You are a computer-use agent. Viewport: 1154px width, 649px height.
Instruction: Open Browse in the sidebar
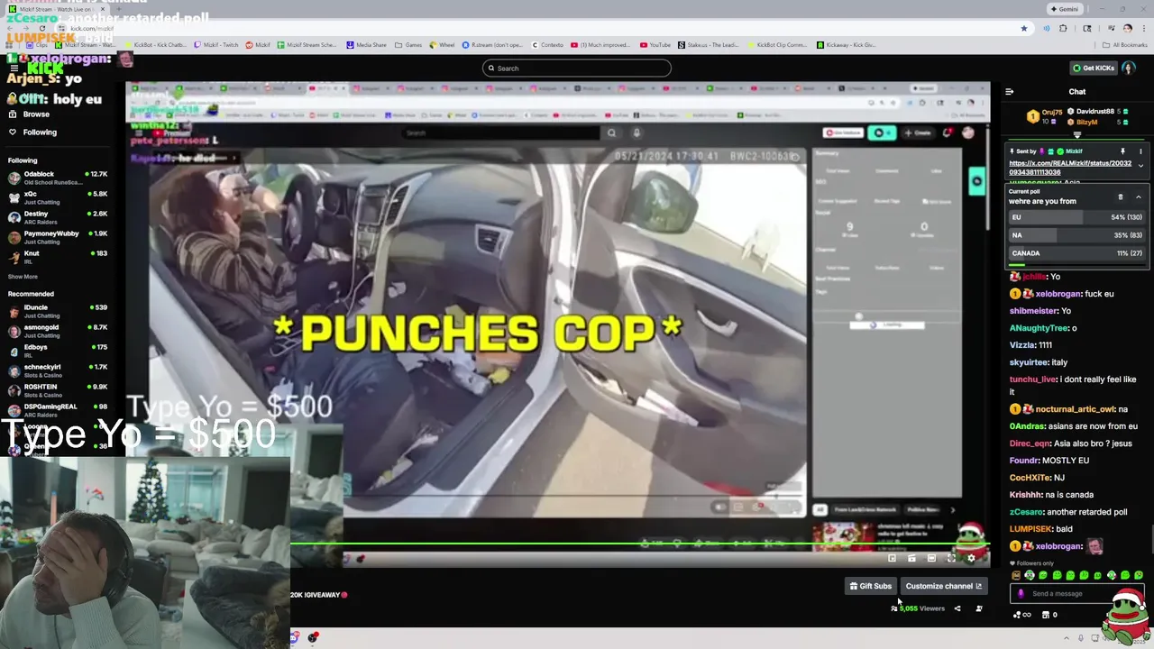pos(29,114)
